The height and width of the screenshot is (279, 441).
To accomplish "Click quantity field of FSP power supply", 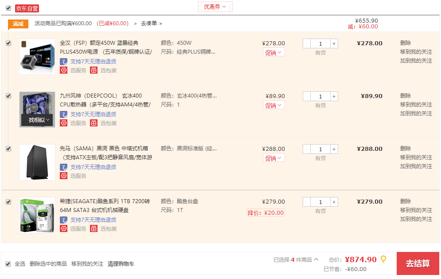I will coord(320,43).
